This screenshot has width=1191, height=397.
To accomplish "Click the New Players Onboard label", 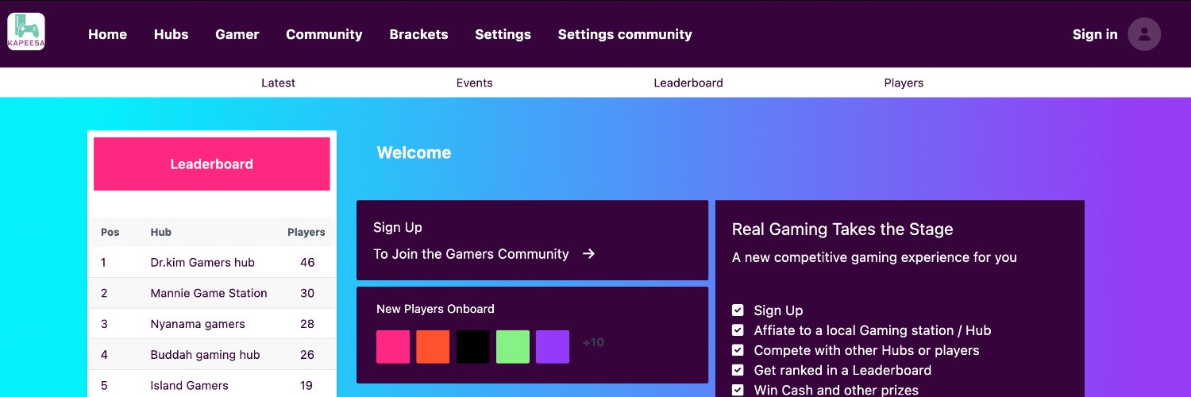I will click(x=435, y=309).
